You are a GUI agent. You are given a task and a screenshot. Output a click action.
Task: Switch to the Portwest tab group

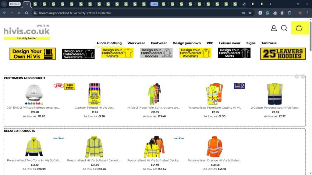click(x=15, y=4)
